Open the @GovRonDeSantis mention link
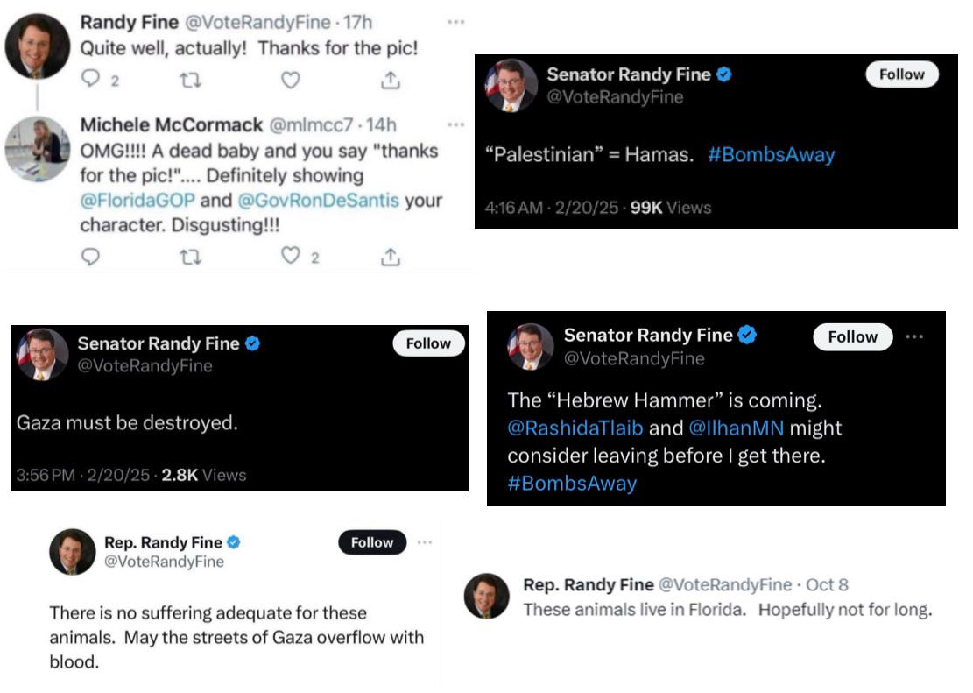Screen dimensions: 973x693 [x=318, y=201]
